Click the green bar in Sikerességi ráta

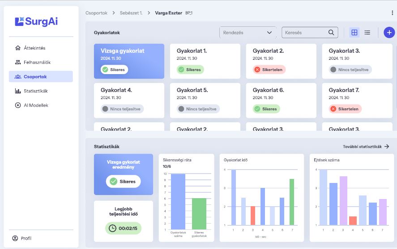(199, 214)
